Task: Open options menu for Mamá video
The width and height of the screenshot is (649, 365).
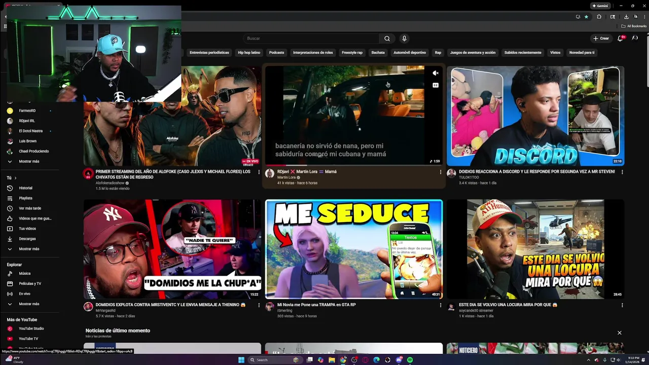Action: tap(440, 172)
